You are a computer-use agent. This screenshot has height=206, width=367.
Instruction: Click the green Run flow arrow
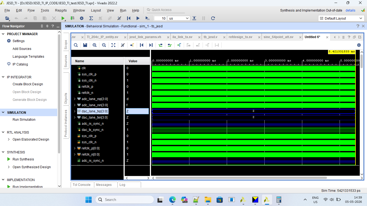63,18
